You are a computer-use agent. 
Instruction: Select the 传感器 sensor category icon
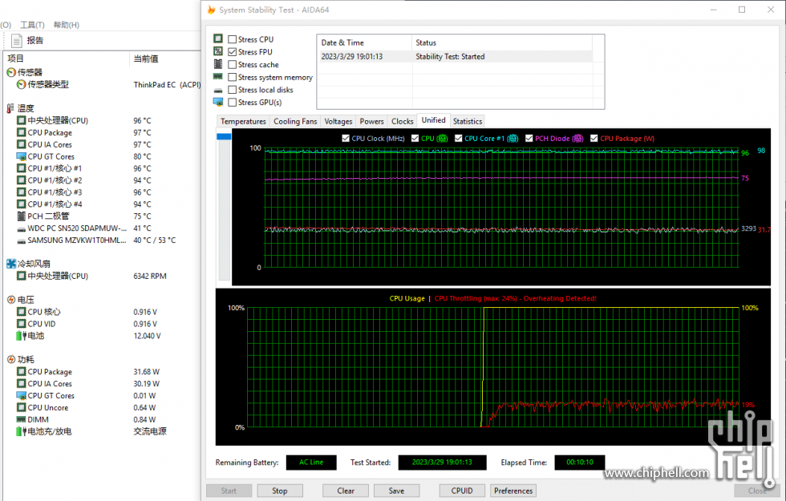point(11,73)
